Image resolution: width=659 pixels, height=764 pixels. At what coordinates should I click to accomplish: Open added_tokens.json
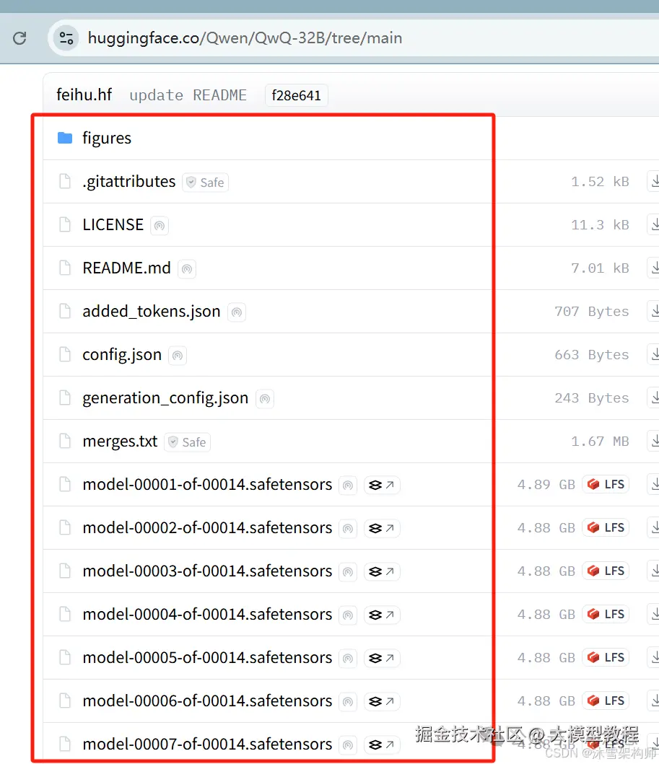pos(152,312)
